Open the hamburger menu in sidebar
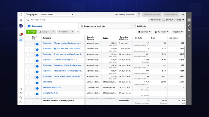The image size is (209, 117). [21, 20]
